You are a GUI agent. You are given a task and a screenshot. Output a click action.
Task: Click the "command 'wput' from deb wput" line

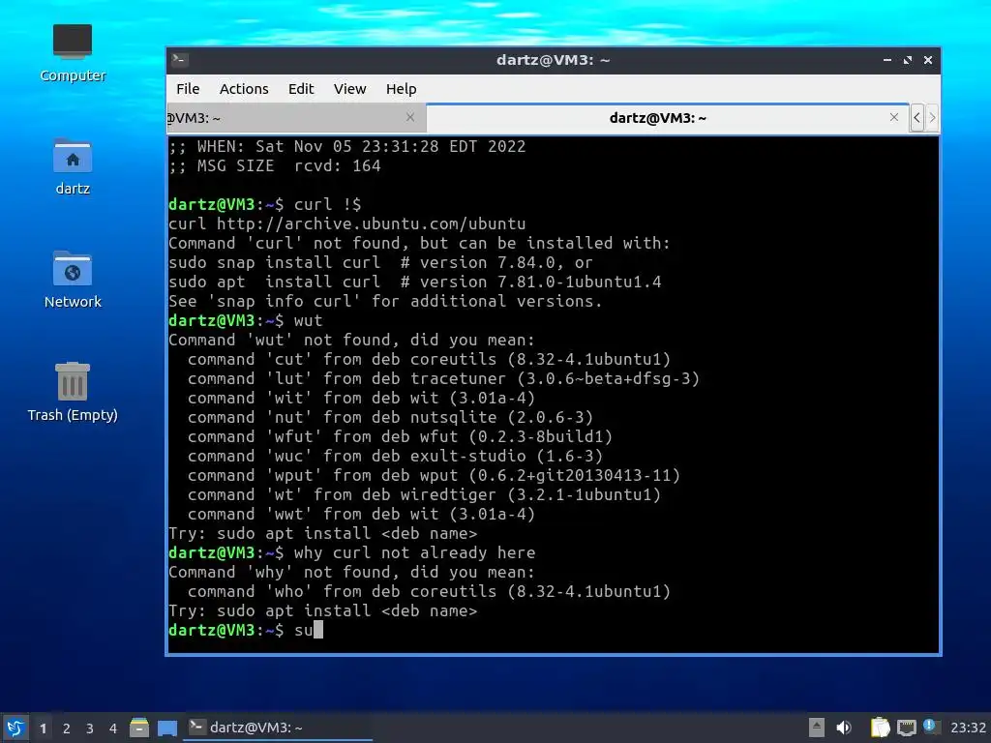435,476
